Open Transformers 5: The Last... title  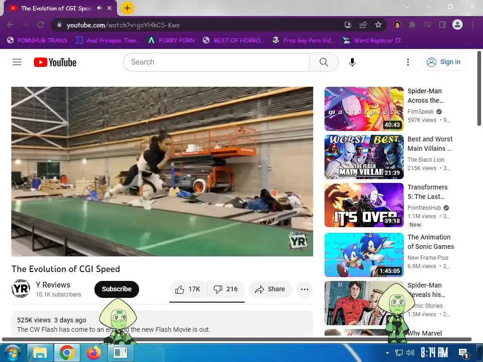point(427,192)
